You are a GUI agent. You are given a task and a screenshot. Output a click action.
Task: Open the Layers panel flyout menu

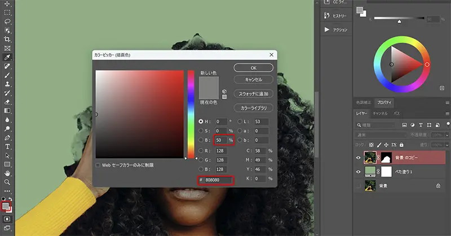(447, 114)
